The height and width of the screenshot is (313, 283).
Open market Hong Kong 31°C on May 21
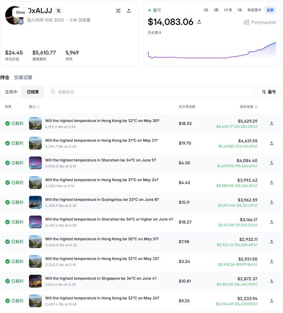pos(101,140)
